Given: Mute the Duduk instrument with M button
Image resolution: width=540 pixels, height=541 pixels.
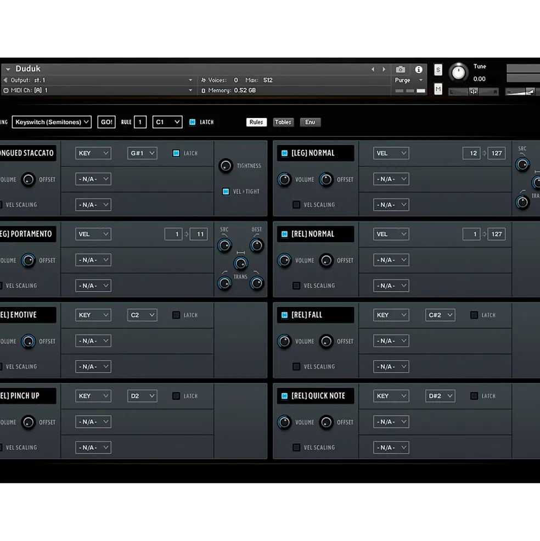Looking at the screenshot, I should (438, 89).
